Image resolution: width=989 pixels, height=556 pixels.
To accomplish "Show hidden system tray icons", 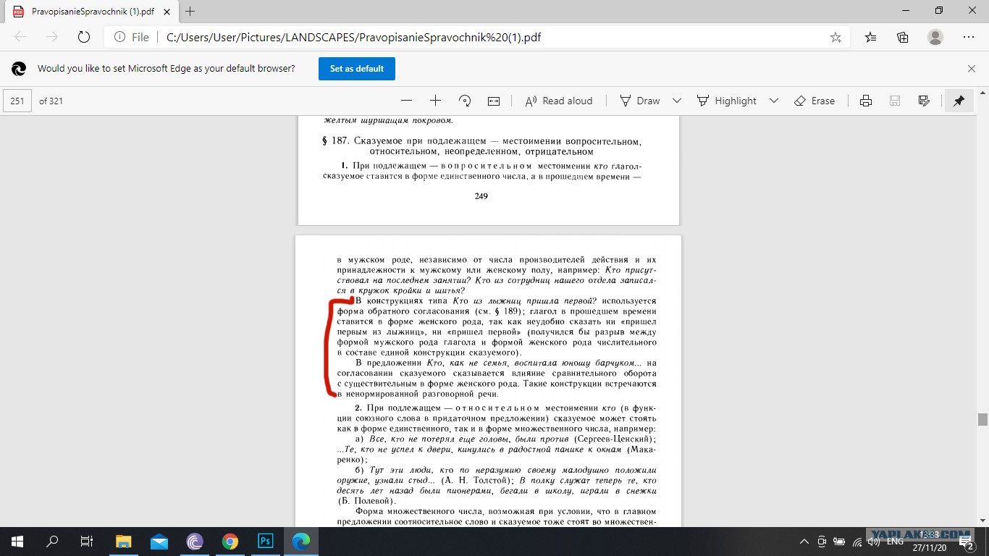I will click(x=804, y=542).
